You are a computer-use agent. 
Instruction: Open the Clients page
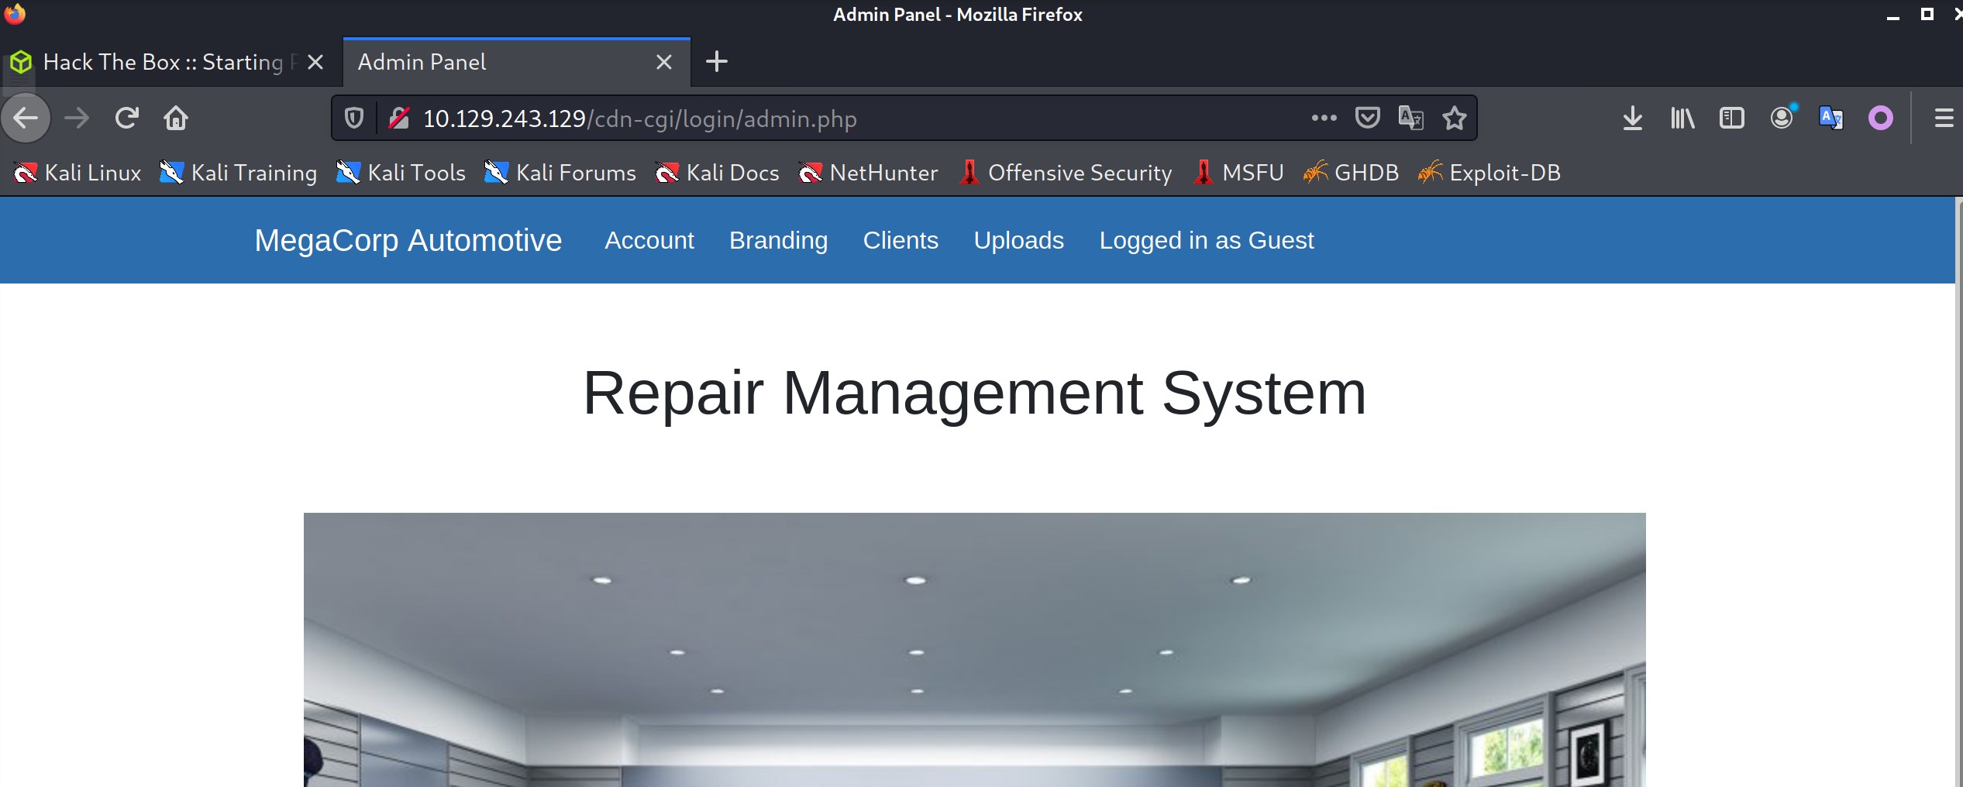click(901, 240)
